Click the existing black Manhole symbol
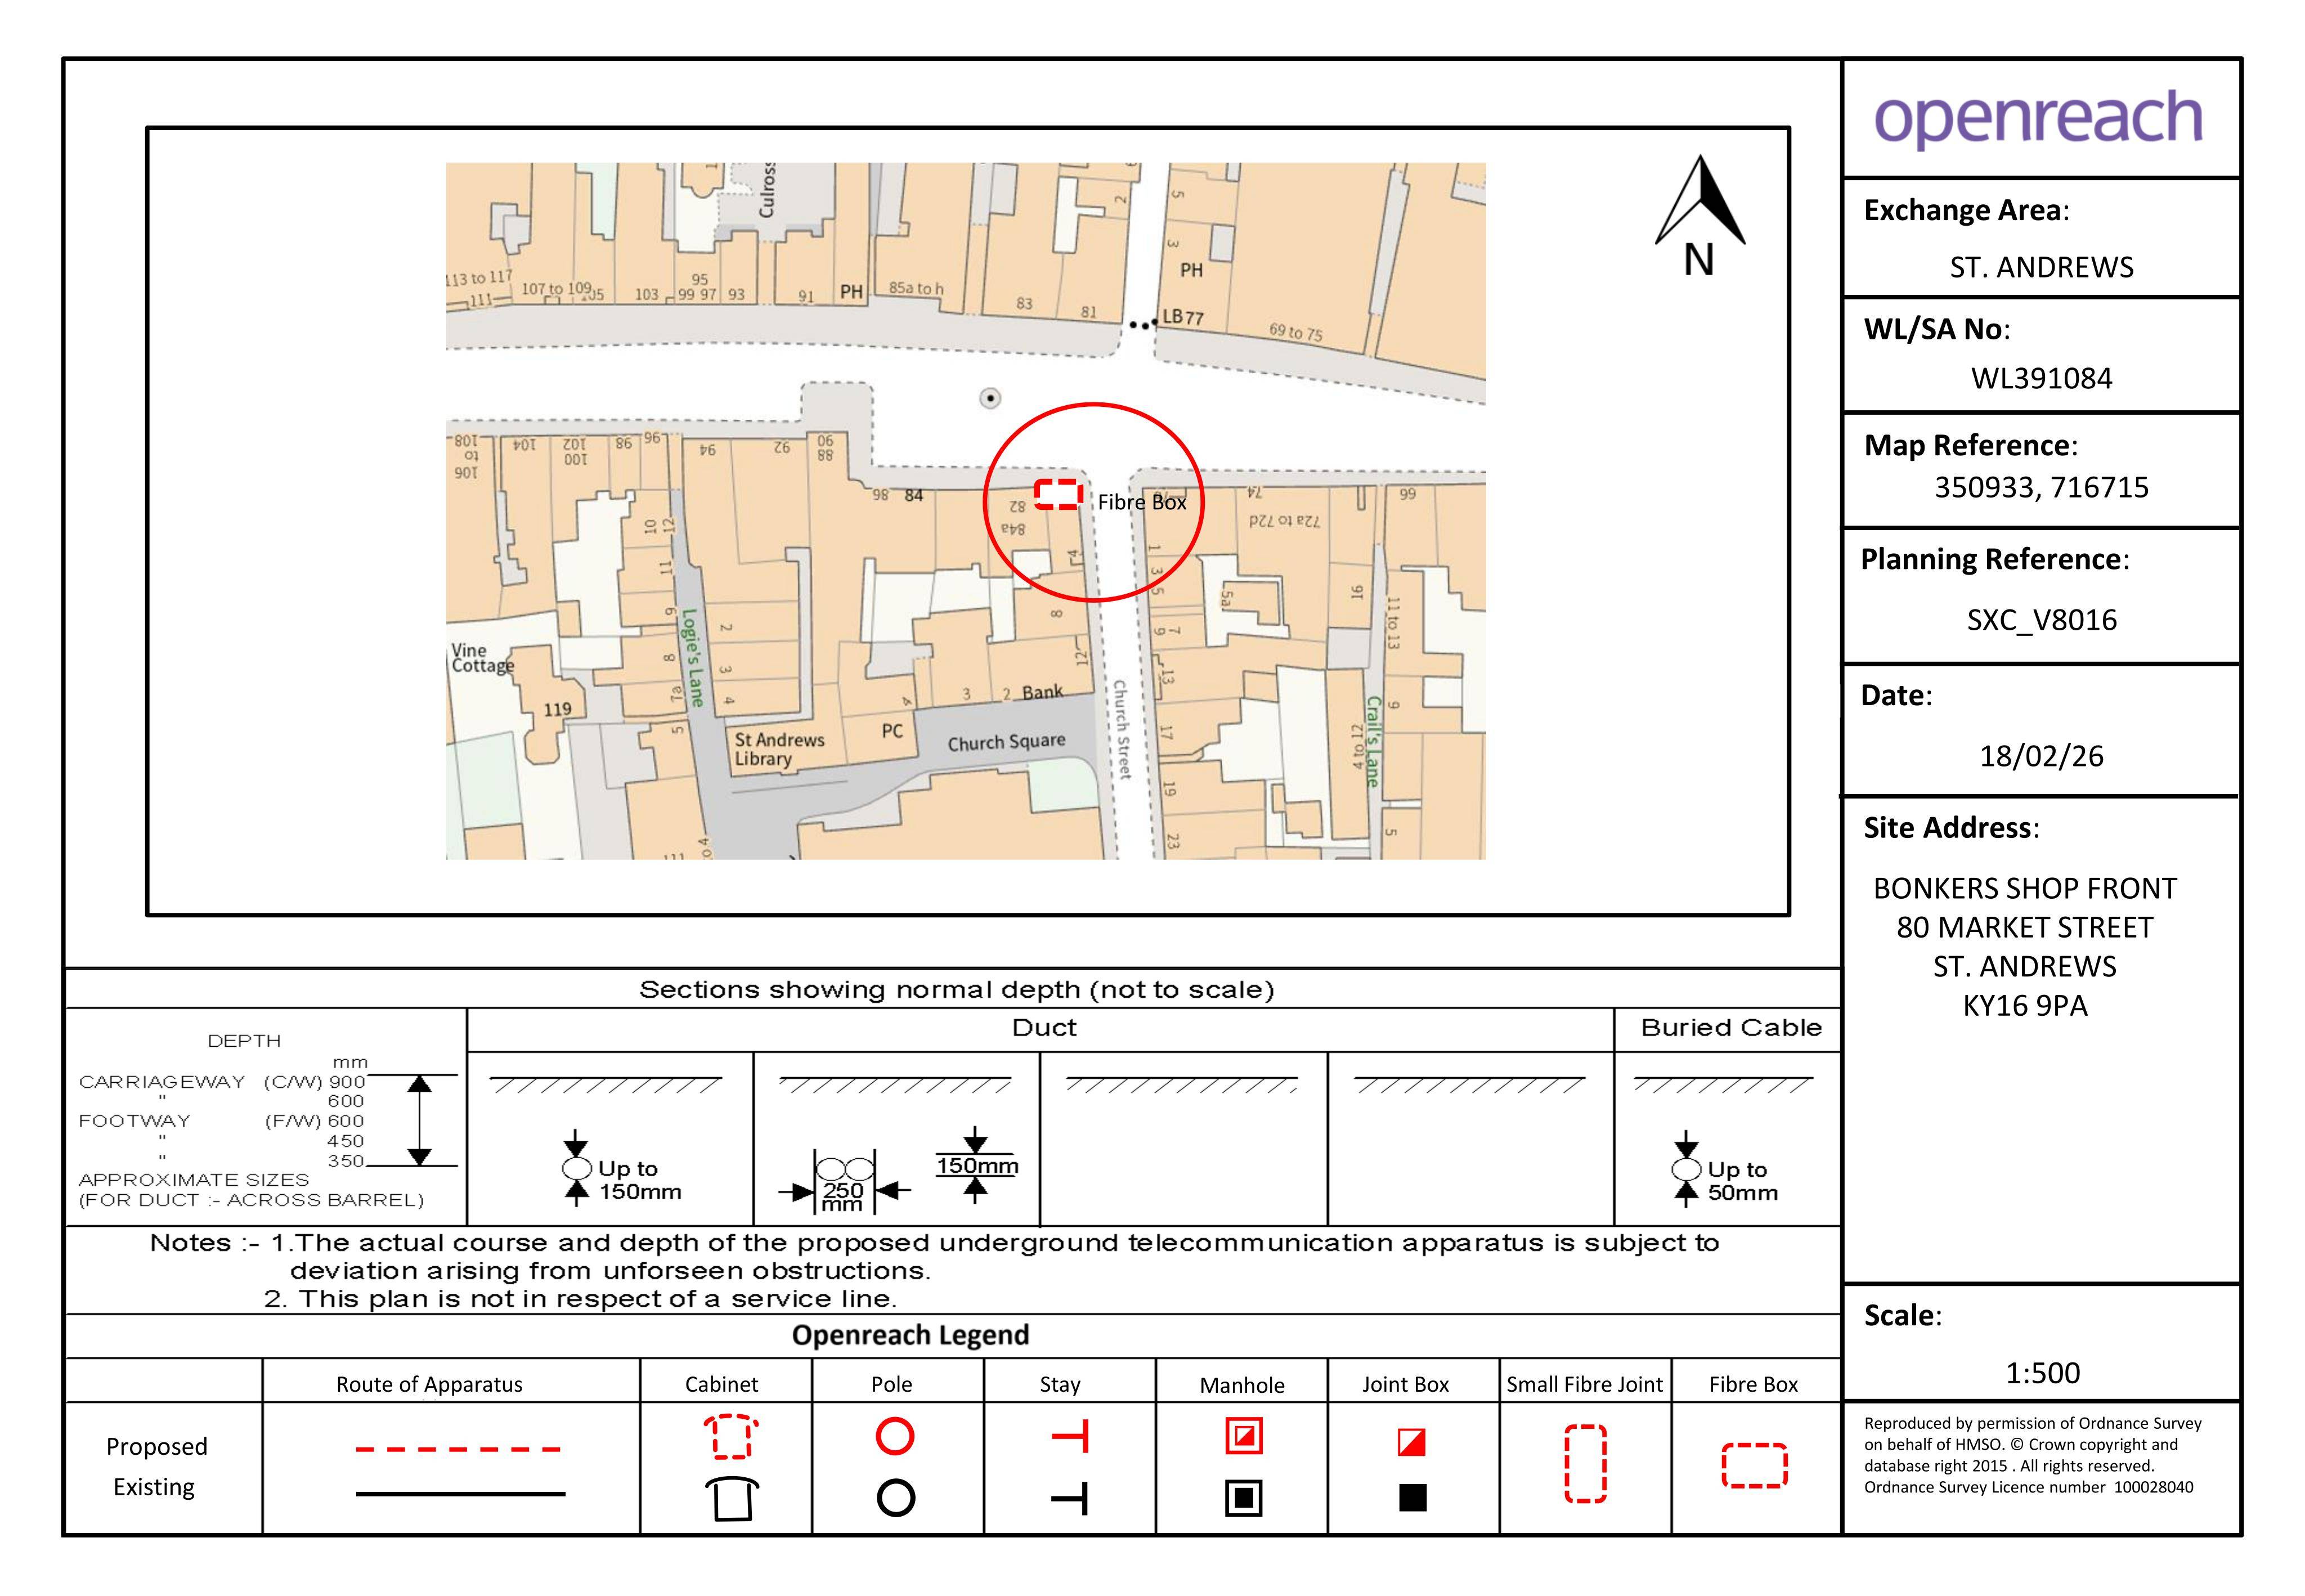This screenshot has height=1596, width=2305. coord(1244,1498)
